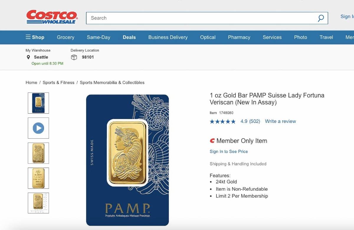
Task: Select the location pin icon near Seattle
Action: click(28, 57)
